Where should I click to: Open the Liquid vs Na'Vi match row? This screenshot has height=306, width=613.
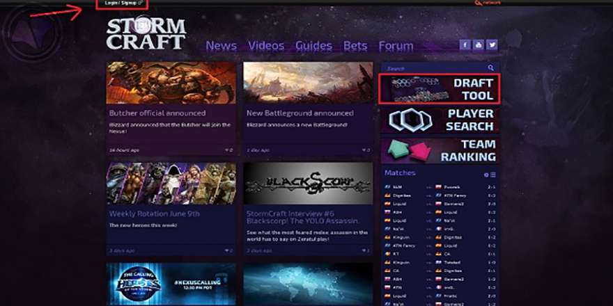point(440,220)
